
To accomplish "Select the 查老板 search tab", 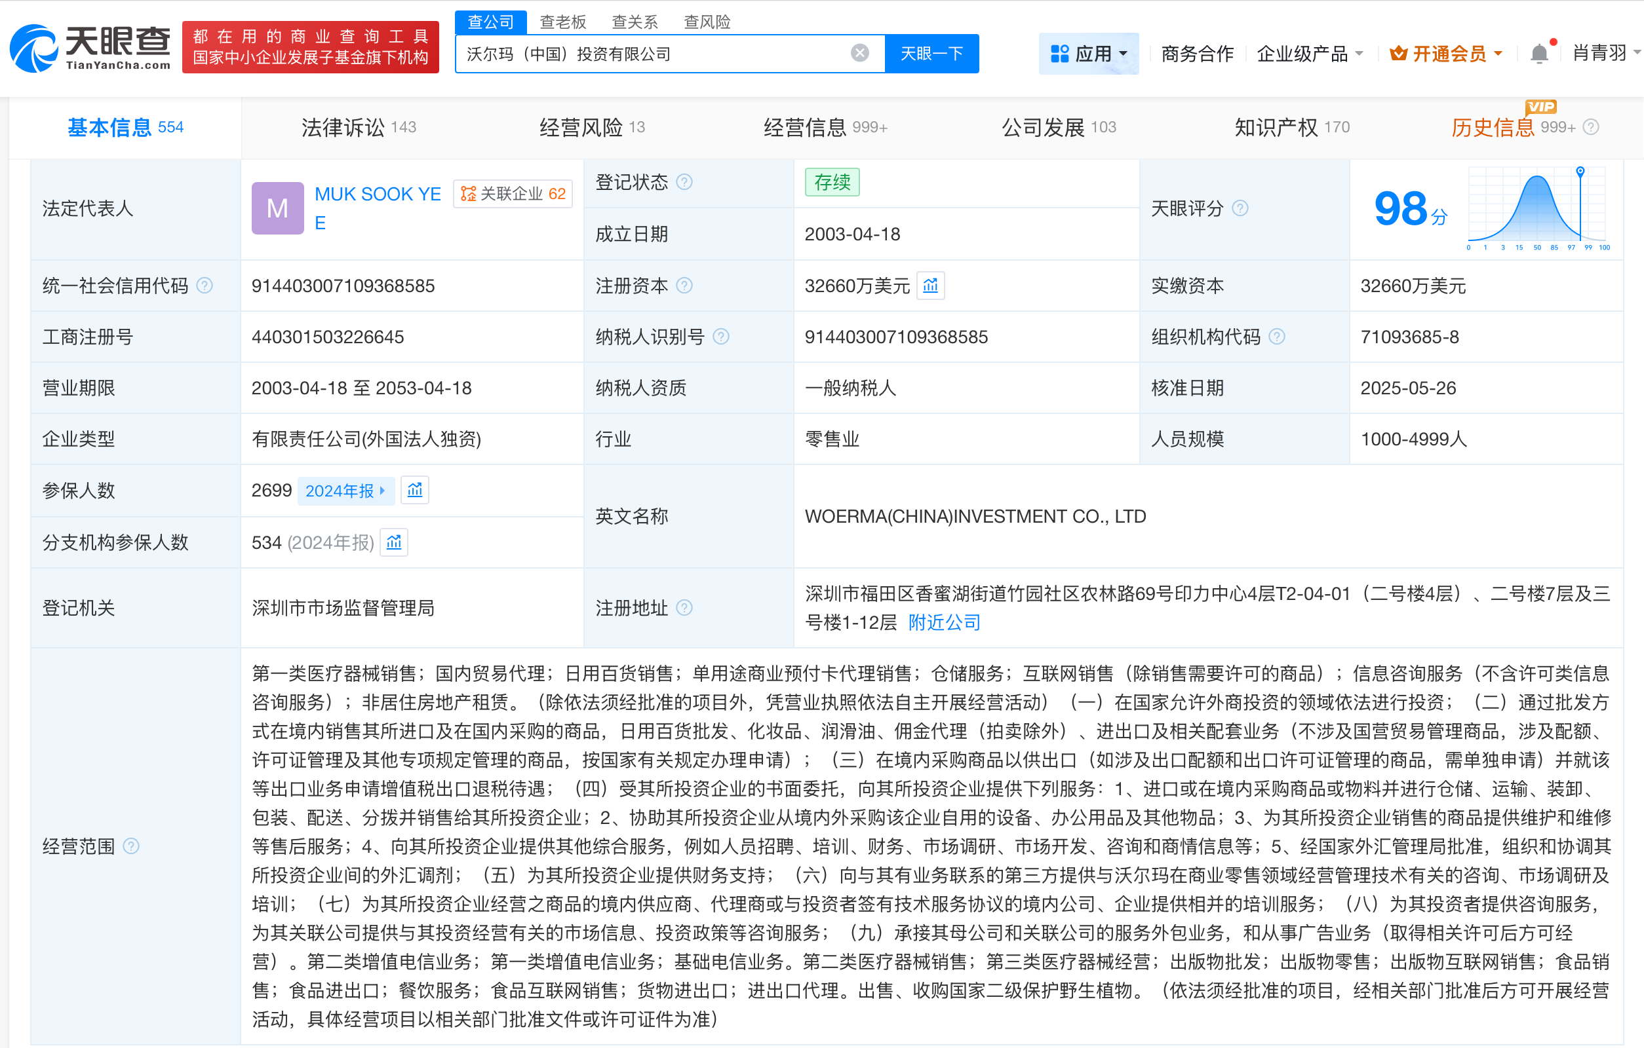I will click(563, 21).
